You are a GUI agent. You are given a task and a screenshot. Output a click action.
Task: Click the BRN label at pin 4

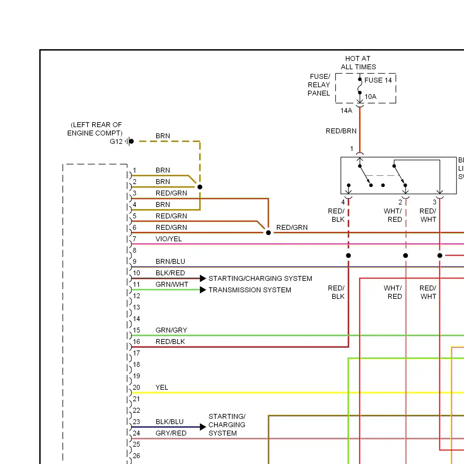pos(163,204)
